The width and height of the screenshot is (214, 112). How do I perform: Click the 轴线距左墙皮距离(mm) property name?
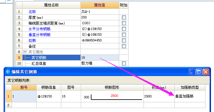point(47,23)
